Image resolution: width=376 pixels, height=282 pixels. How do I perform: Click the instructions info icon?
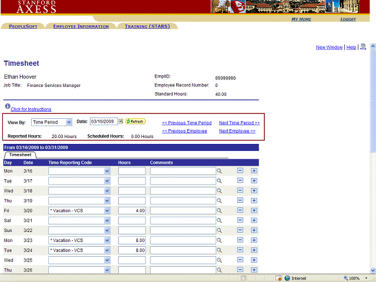pyautogui.click(x=7, y=107)
